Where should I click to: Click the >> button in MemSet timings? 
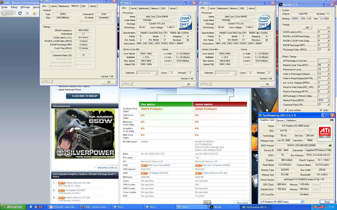(328, 27)
